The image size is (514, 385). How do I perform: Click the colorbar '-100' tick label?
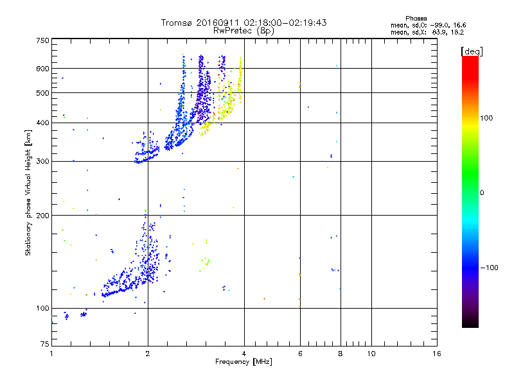coord(489,268)
